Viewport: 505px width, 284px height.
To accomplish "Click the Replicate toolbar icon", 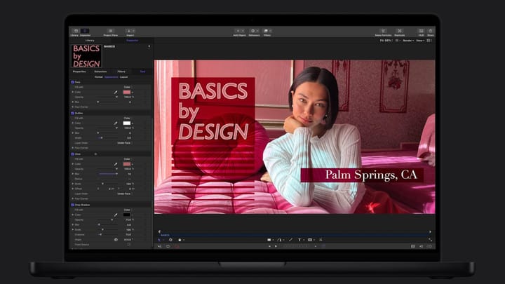I will click(400, 31).
